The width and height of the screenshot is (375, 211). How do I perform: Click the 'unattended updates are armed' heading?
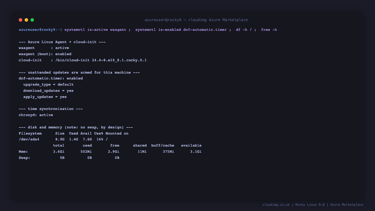coord(79,72)
